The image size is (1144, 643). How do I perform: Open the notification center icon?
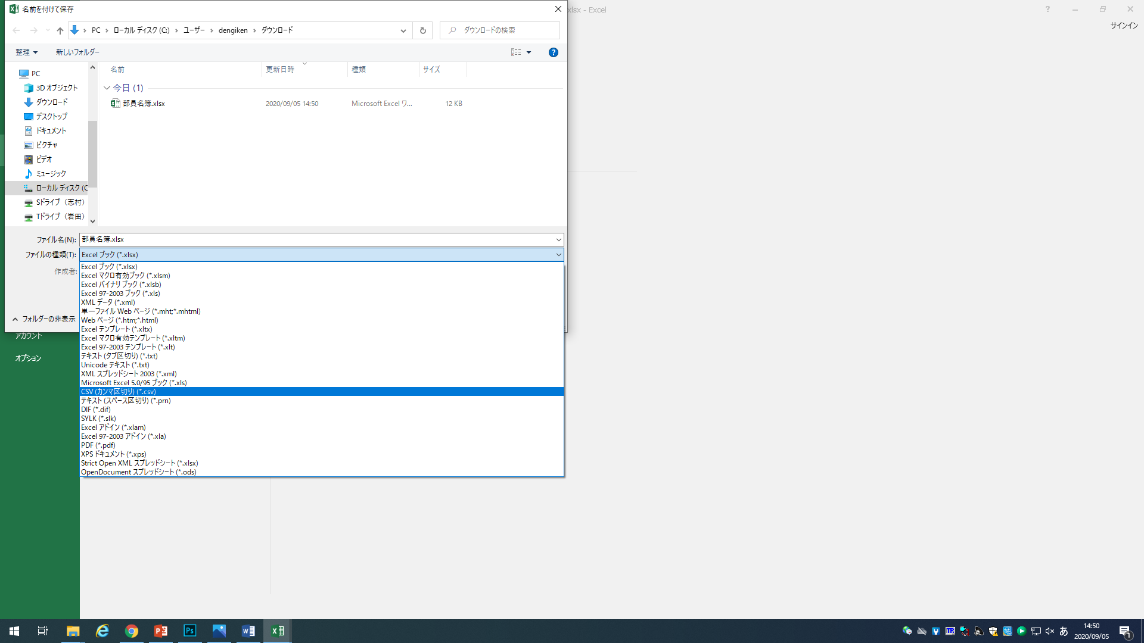point(1126,631)
